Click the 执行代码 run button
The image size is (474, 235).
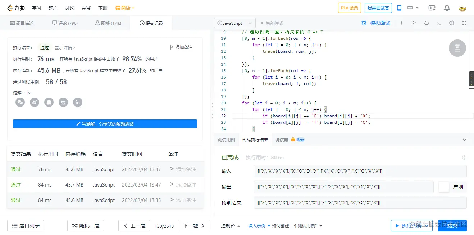(x=412, y=226)
